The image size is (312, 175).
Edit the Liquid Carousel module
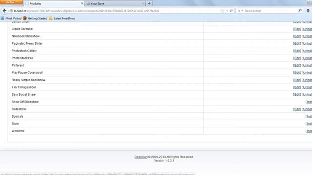[297, 29]
